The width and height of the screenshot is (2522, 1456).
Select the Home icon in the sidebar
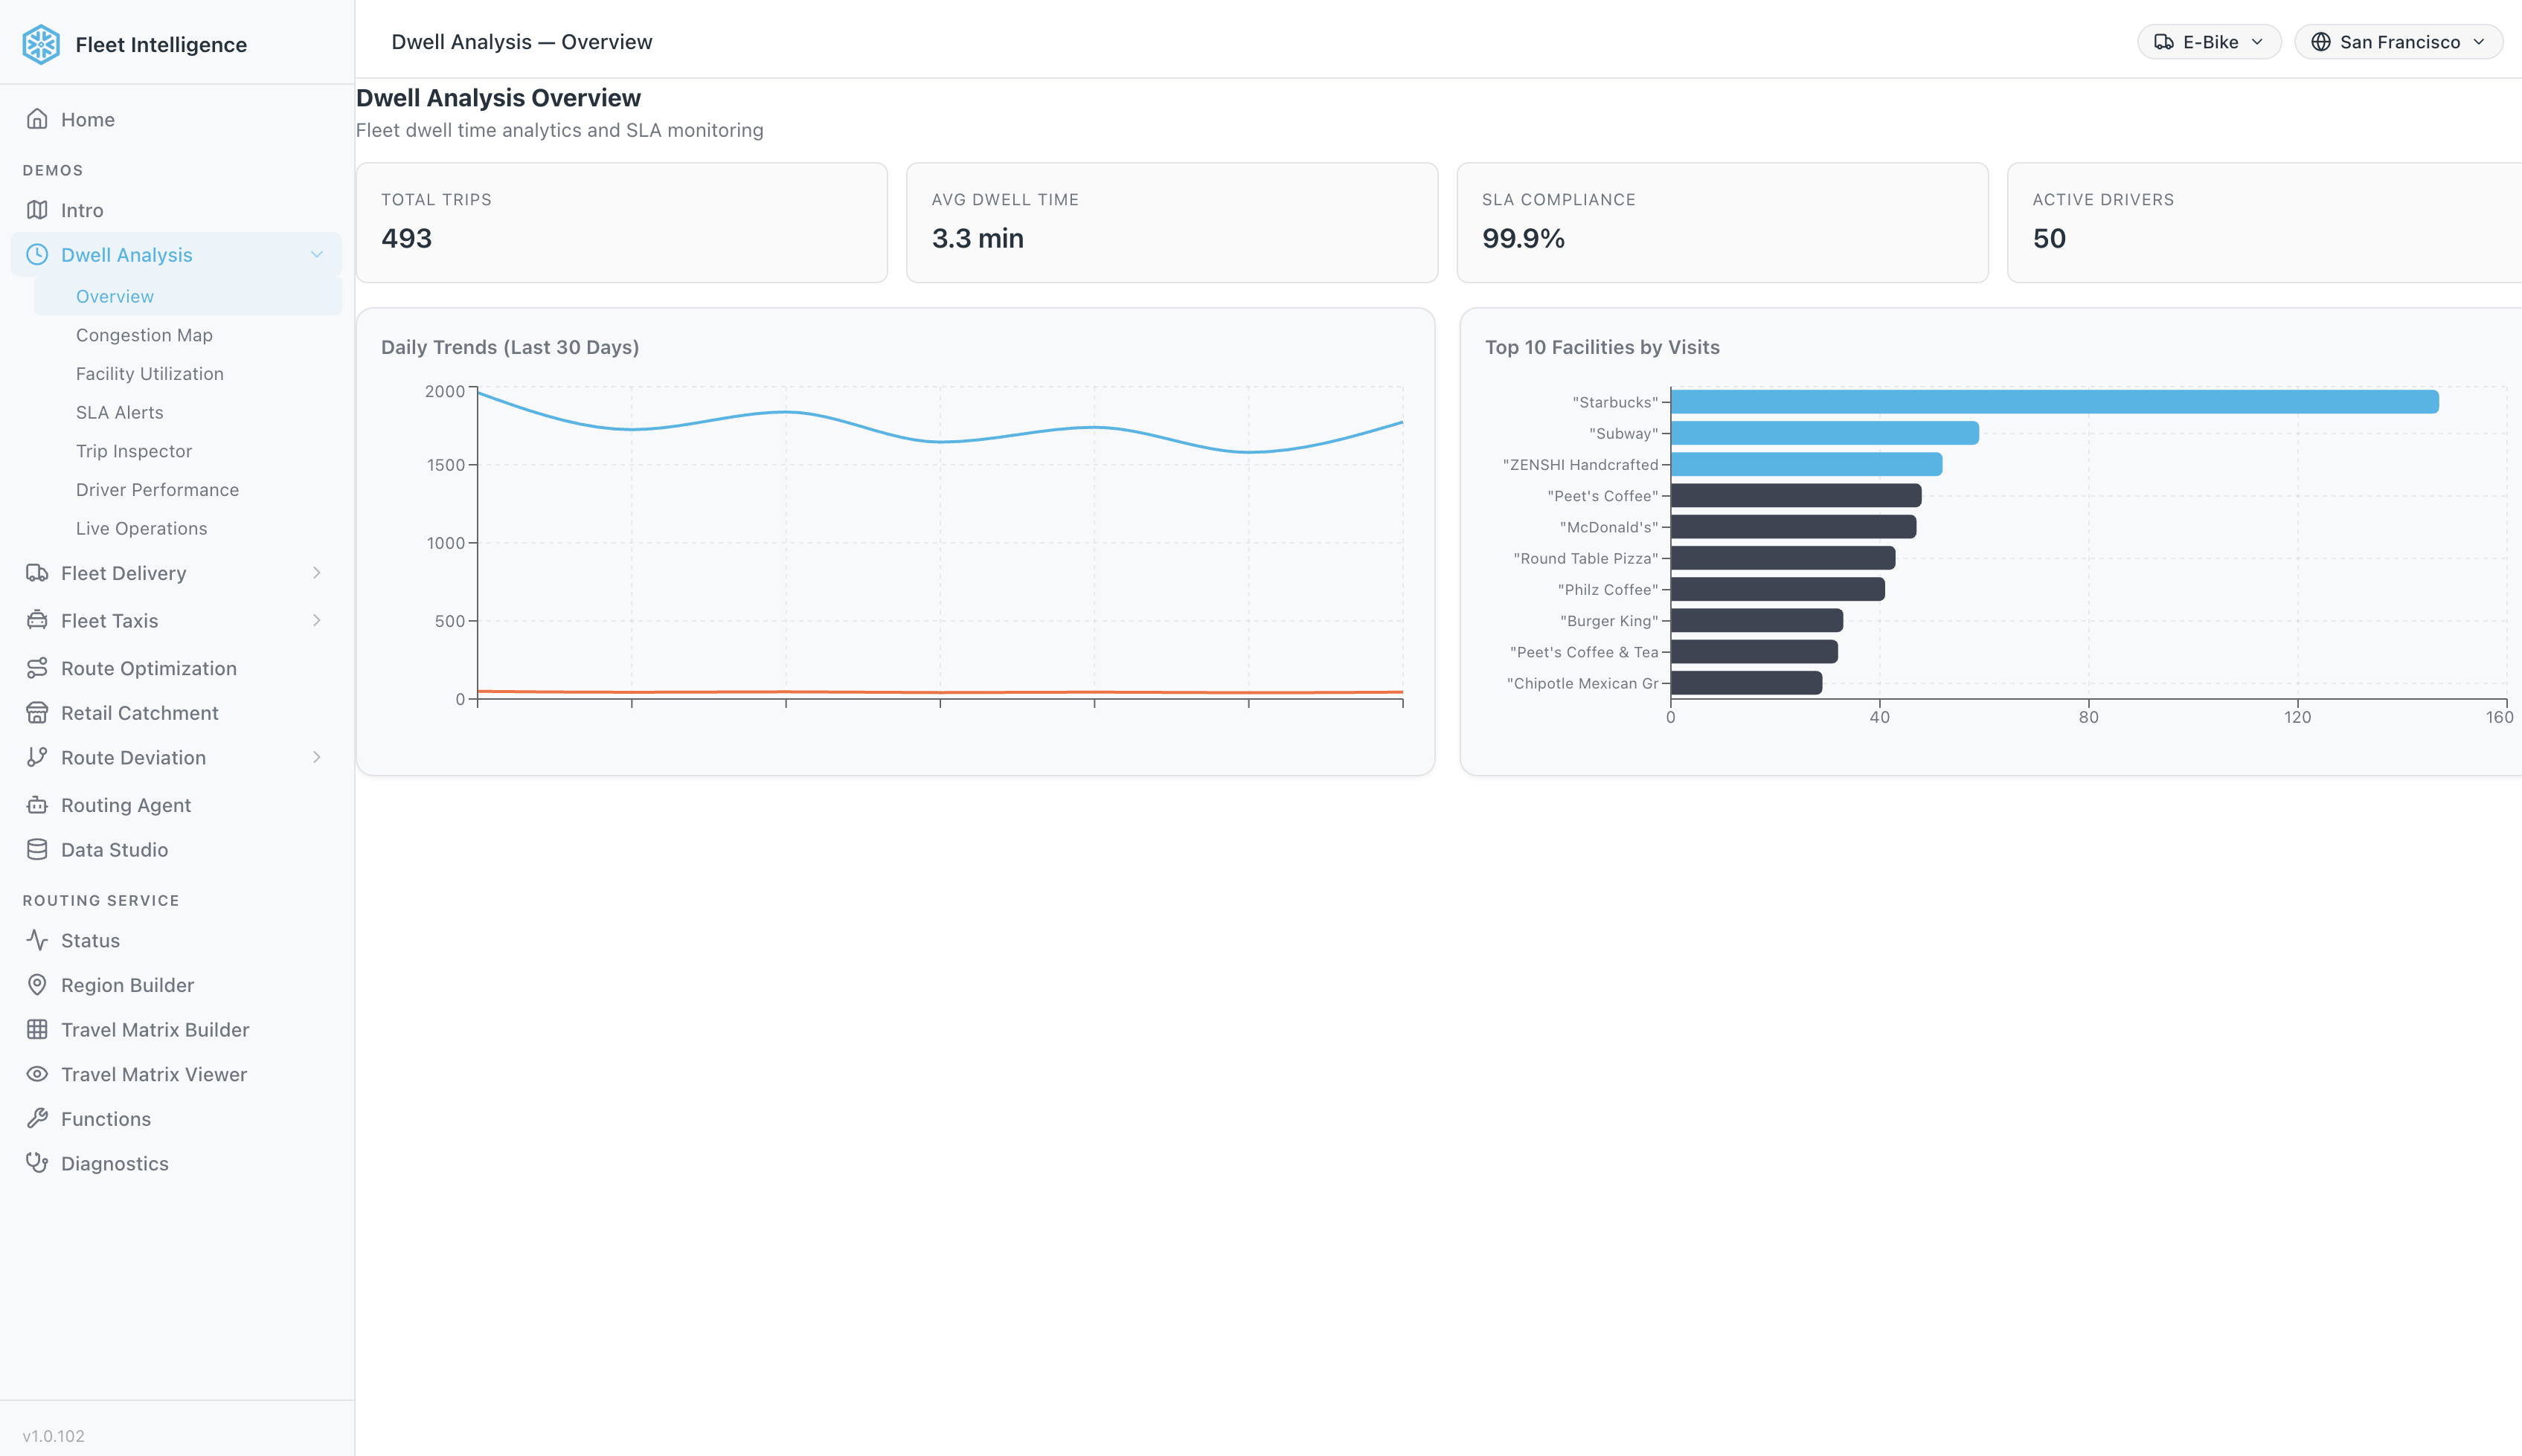37,118
